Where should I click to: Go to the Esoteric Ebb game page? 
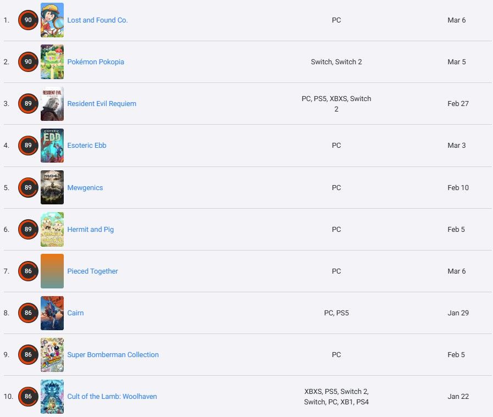click(x=87, y=146)
